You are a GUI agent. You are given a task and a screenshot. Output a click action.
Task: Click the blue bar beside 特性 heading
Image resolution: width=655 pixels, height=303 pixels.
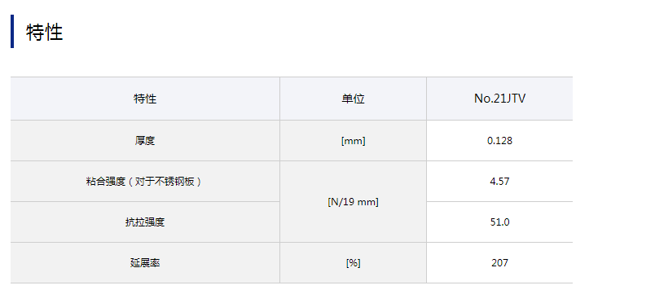click(12, 31)
